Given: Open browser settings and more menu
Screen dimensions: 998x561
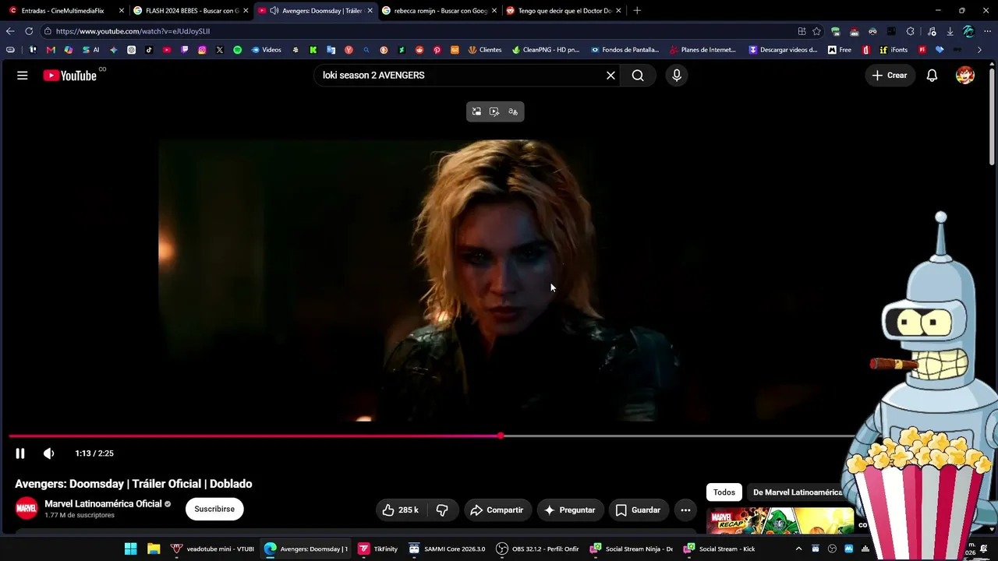Looking at the screenshot, I should click(x=986, y=31).
